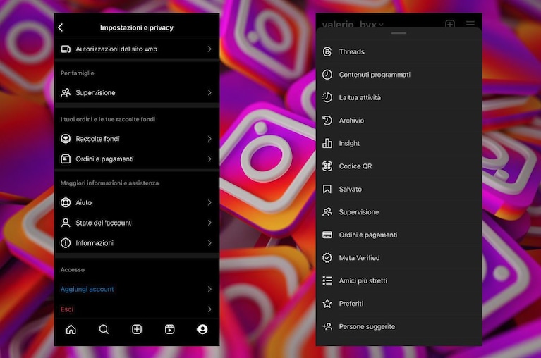
Task: Click the Supervisione icon in profile menu
Action: coord(327,212)
